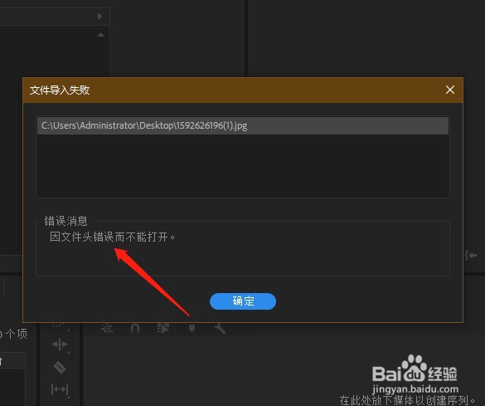Close the 文件导入失败 dialog

point(450,90)
